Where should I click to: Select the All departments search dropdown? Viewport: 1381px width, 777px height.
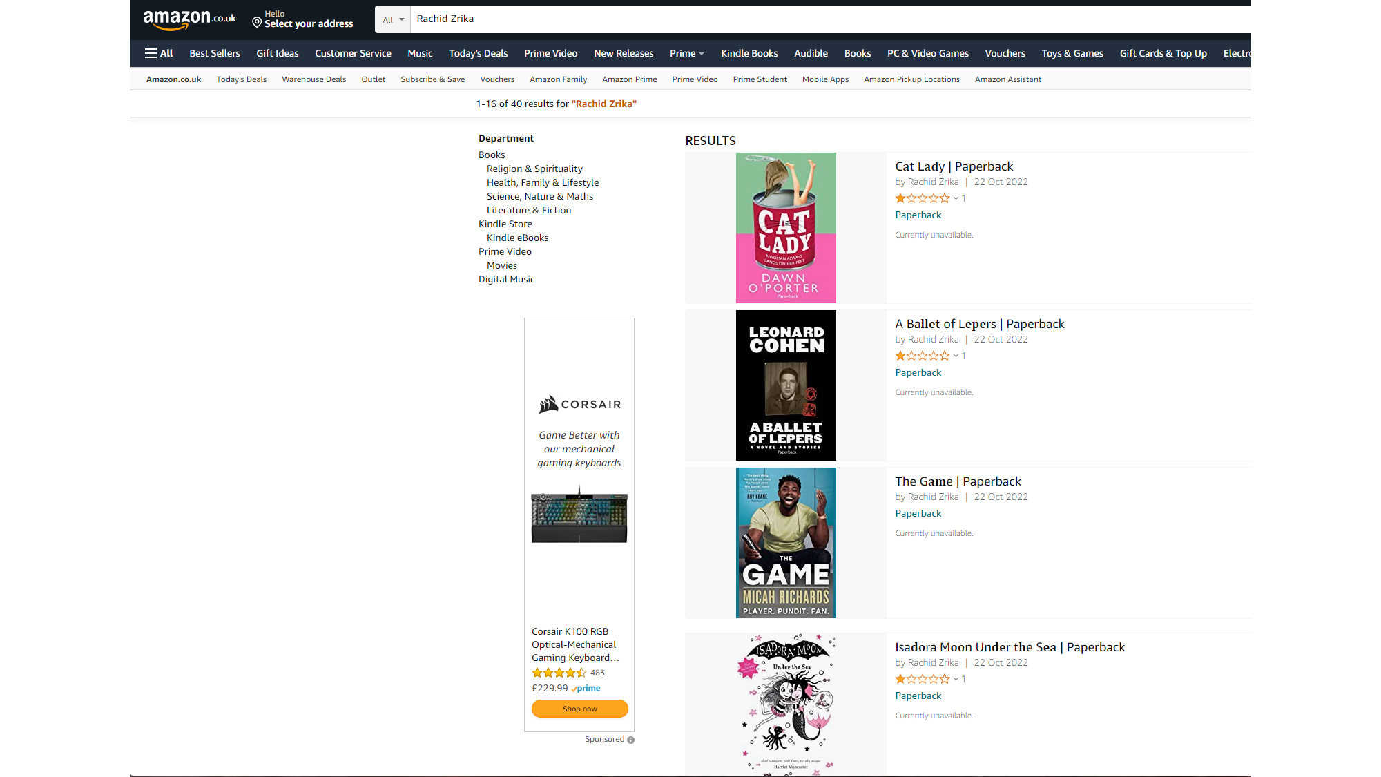[x=392, y=18]
